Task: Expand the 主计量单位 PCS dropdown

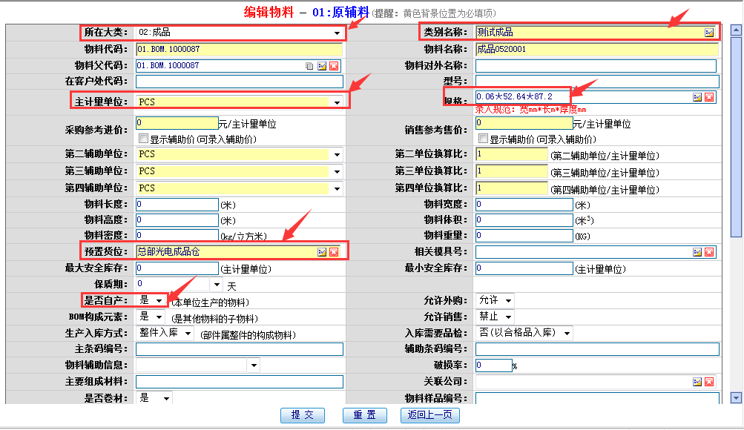Action: click(x=337, y=102)
